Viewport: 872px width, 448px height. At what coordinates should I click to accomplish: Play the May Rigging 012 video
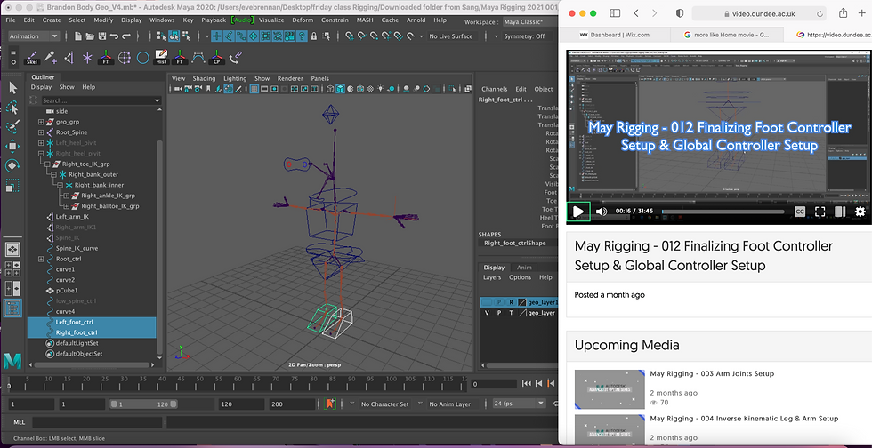(x=577, y=212)
